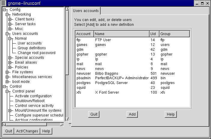
Task: Expand the Server tasks branch
Action: click(x=10, y=24)
